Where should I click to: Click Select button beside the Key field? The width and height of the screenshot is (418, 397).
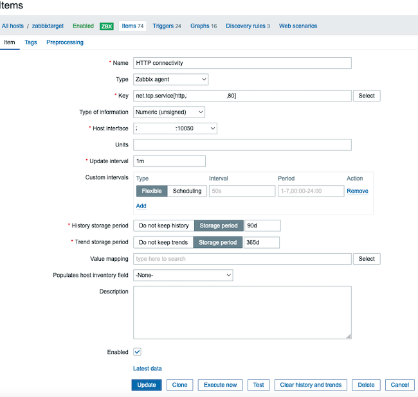pyautogui.click(x=367, y=96)
